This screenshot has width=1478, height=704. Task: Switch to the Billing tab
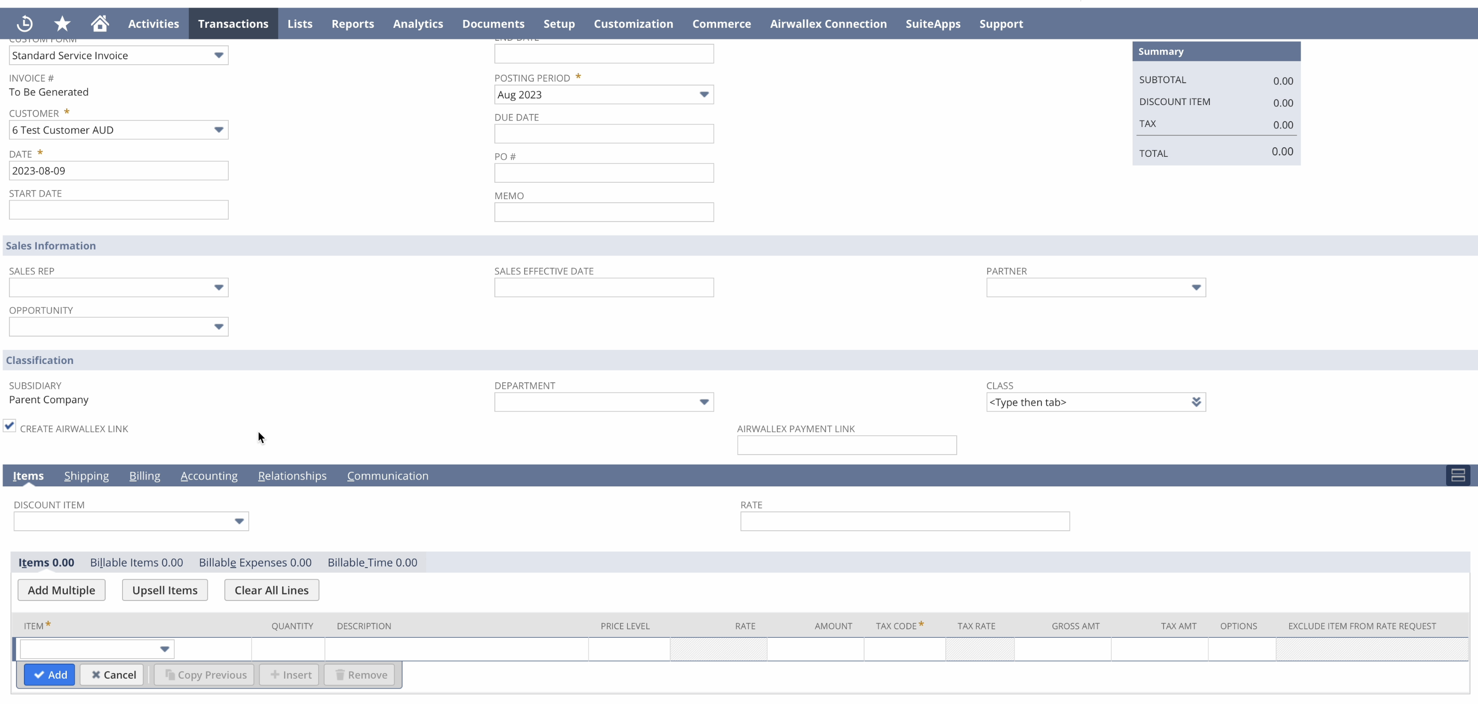tap(144, 475)
